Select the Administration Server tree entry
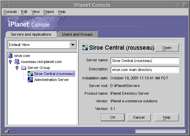This screenshot has width=190, height=136. (x=51, y=80)
